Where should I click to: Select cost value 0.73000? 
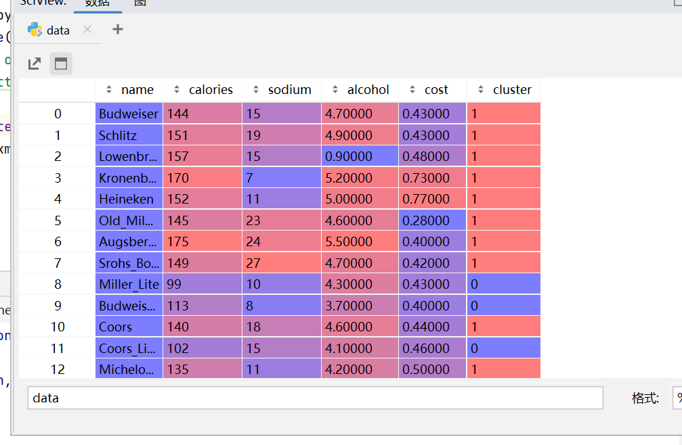(432, 178)
